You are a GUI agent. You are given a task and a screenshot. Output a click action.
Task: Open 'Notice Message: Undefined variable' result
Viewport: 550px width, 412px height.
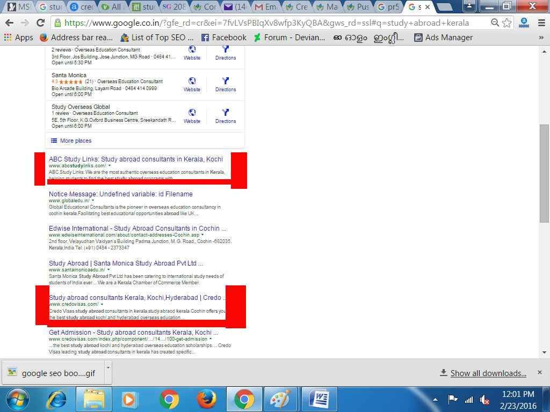pyautogui.click(x=121, y=194)
